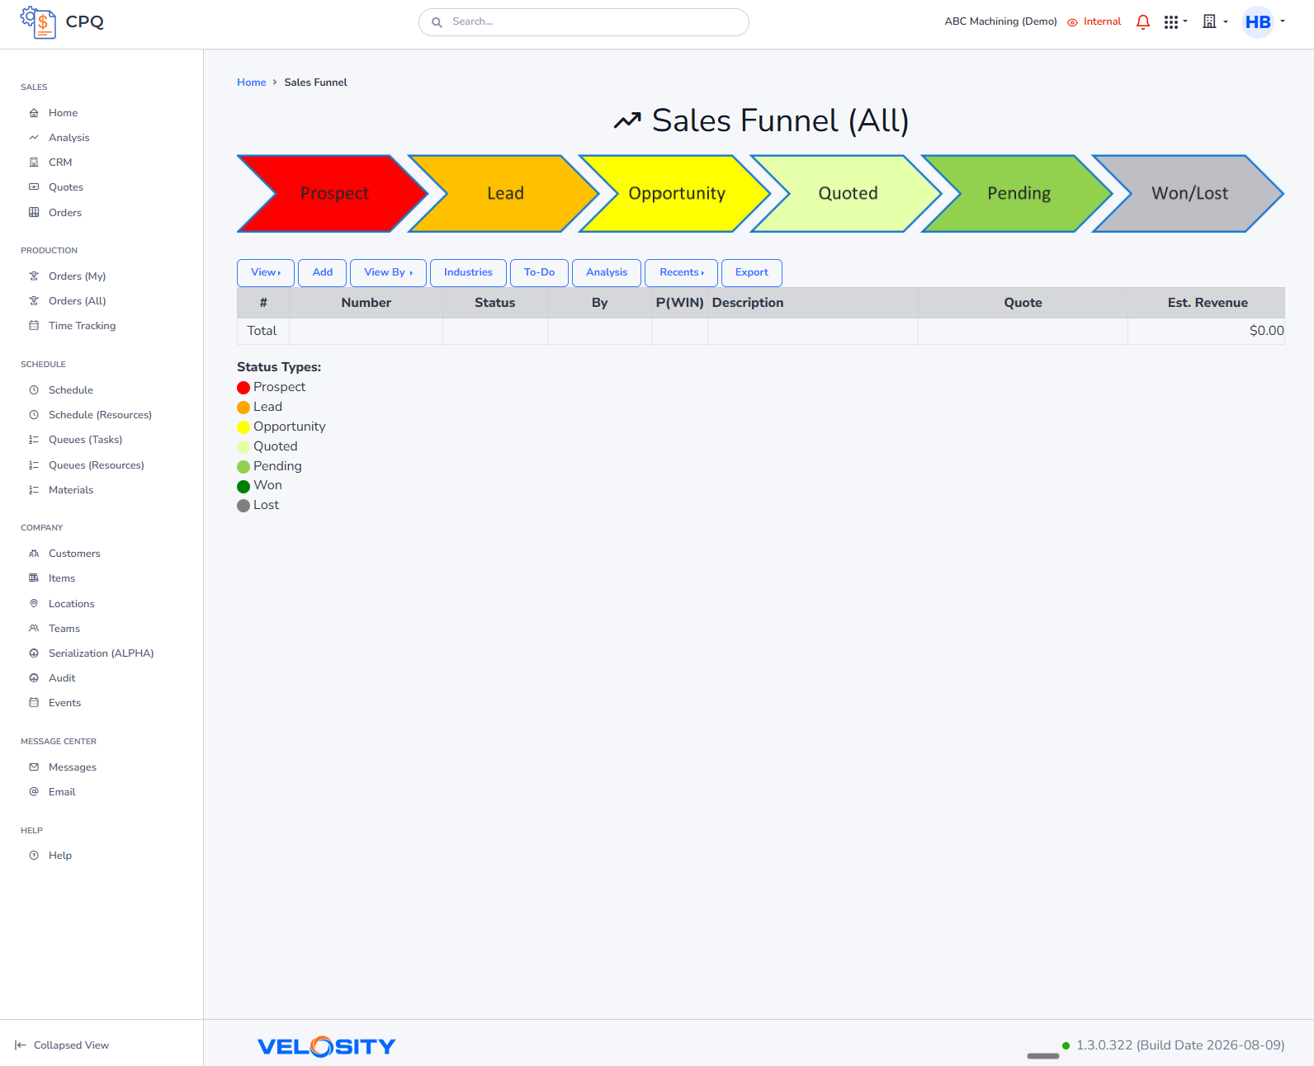Click the red Prospect status color dot
This screenshot has width=1314, height=1066.
pyautogui.click(x=243, y=388)
